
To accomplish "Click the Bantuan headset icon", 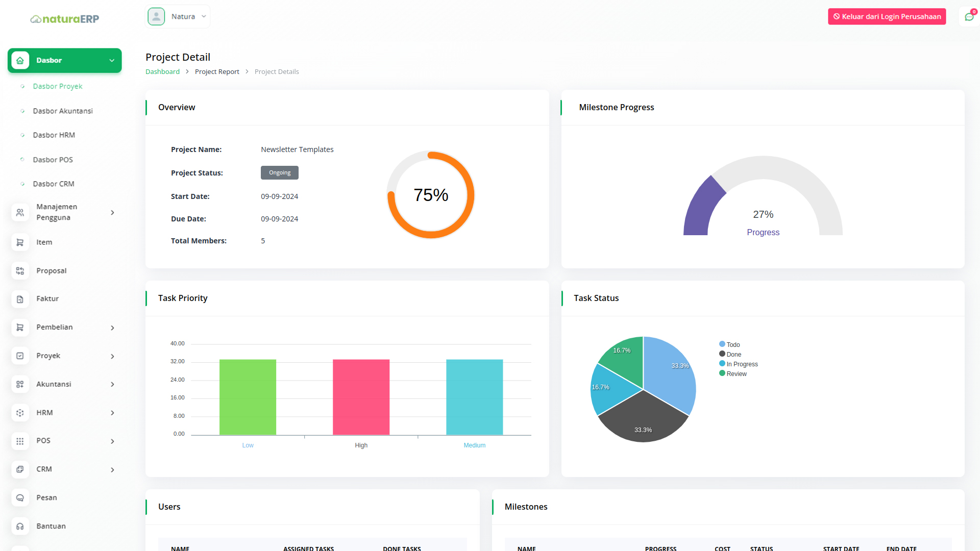I will pyautogui.click(x=20, y=526).
